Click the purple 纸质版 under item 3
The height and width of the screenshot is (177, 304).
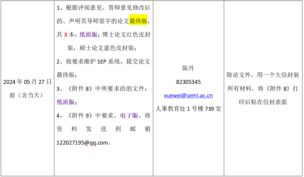point(66,102)
